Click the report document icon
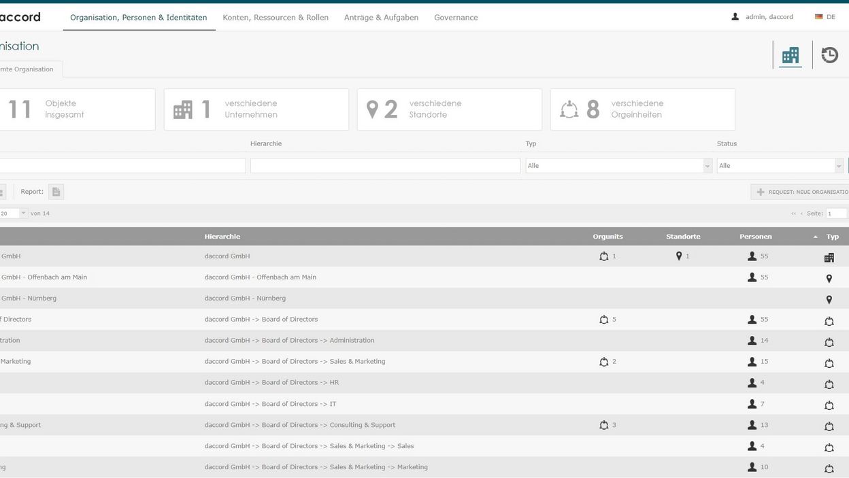The height and width of the screenshot is (478, 849). tap(56, 192)
